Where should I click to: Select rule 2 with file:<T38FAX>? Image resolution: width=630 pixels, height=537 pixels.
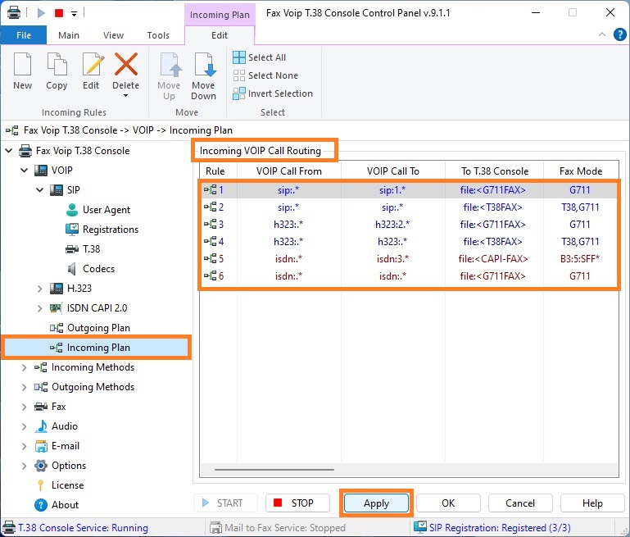409,207
